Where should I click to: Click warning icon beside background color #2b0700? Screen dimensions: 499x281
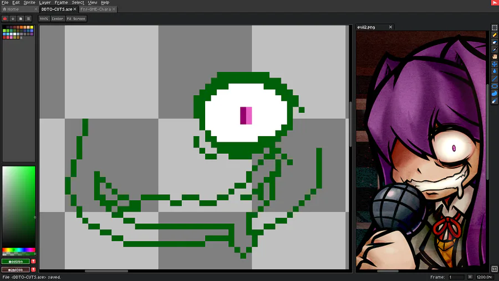[33, 269]
